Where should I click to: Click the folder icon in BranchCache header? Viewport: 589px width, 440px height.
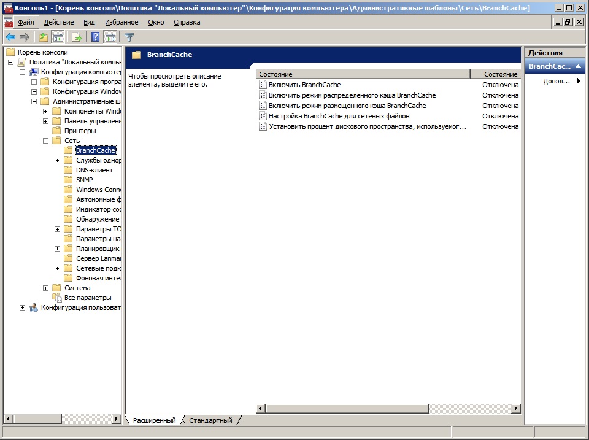point(136,55)
